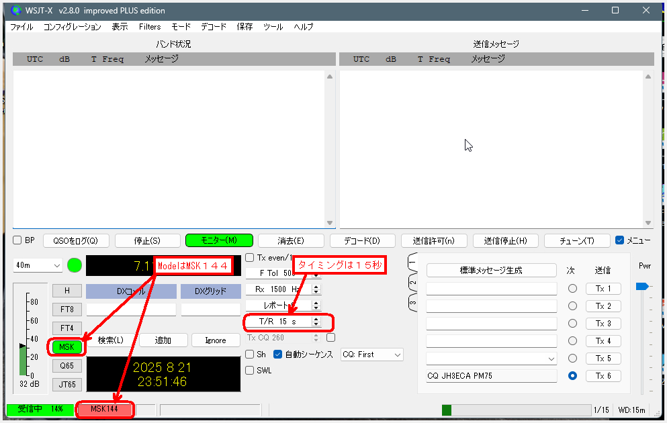Open the Filters menu
The height and width of the screenshot is (423, 667).
pos(150,27)
